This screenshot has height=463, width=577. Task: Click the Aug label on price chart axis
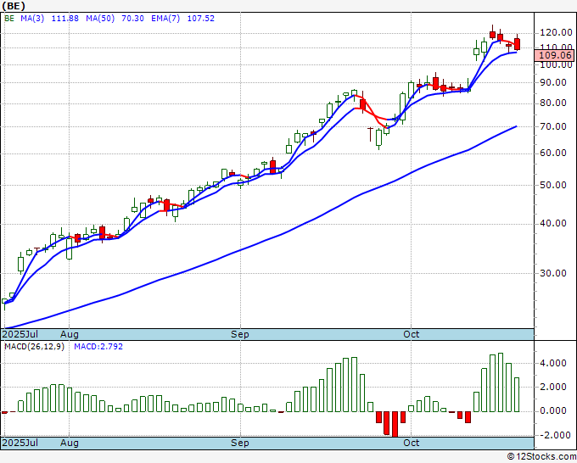(70, 334)
